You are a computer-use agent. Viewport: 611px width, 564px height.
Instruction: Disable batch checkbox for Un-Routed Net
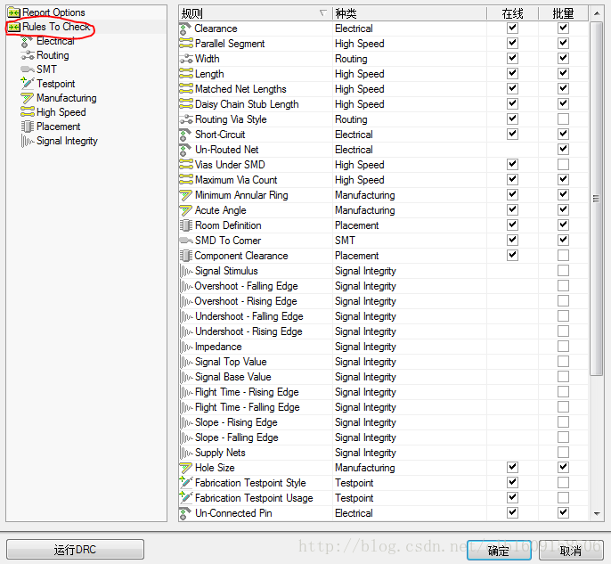[563, 150]
